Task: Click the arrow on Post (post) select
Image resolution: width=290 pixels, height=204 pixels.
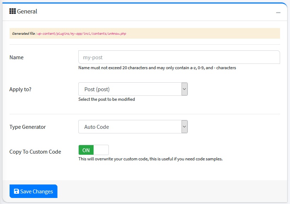Action: pyautogui.click(x=184, y=89)
